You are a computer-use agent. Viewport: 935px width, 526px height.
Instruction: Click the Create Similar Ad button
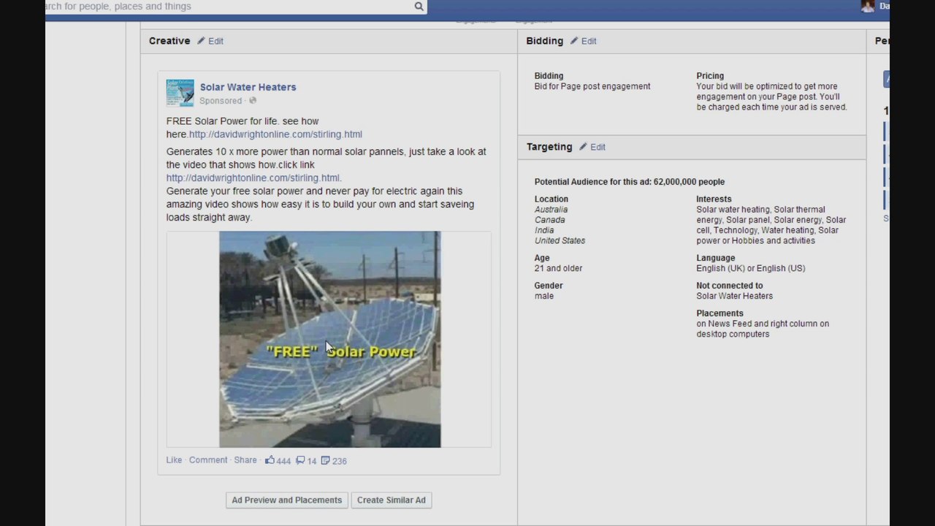click(392, 500)
